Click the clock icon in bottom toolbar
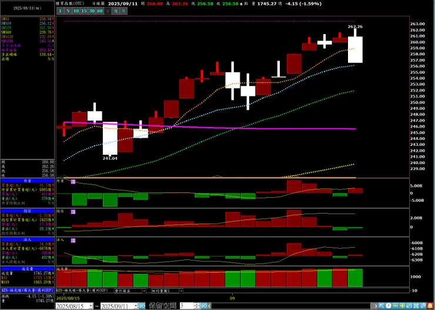 [388, 306]
